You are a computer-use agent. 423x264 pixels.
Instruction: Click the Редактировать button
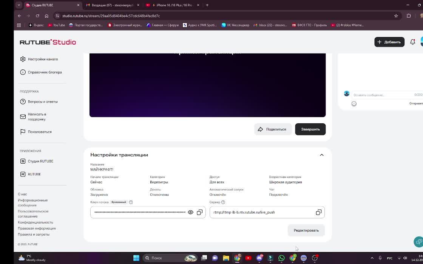click(x=306, y=230)
